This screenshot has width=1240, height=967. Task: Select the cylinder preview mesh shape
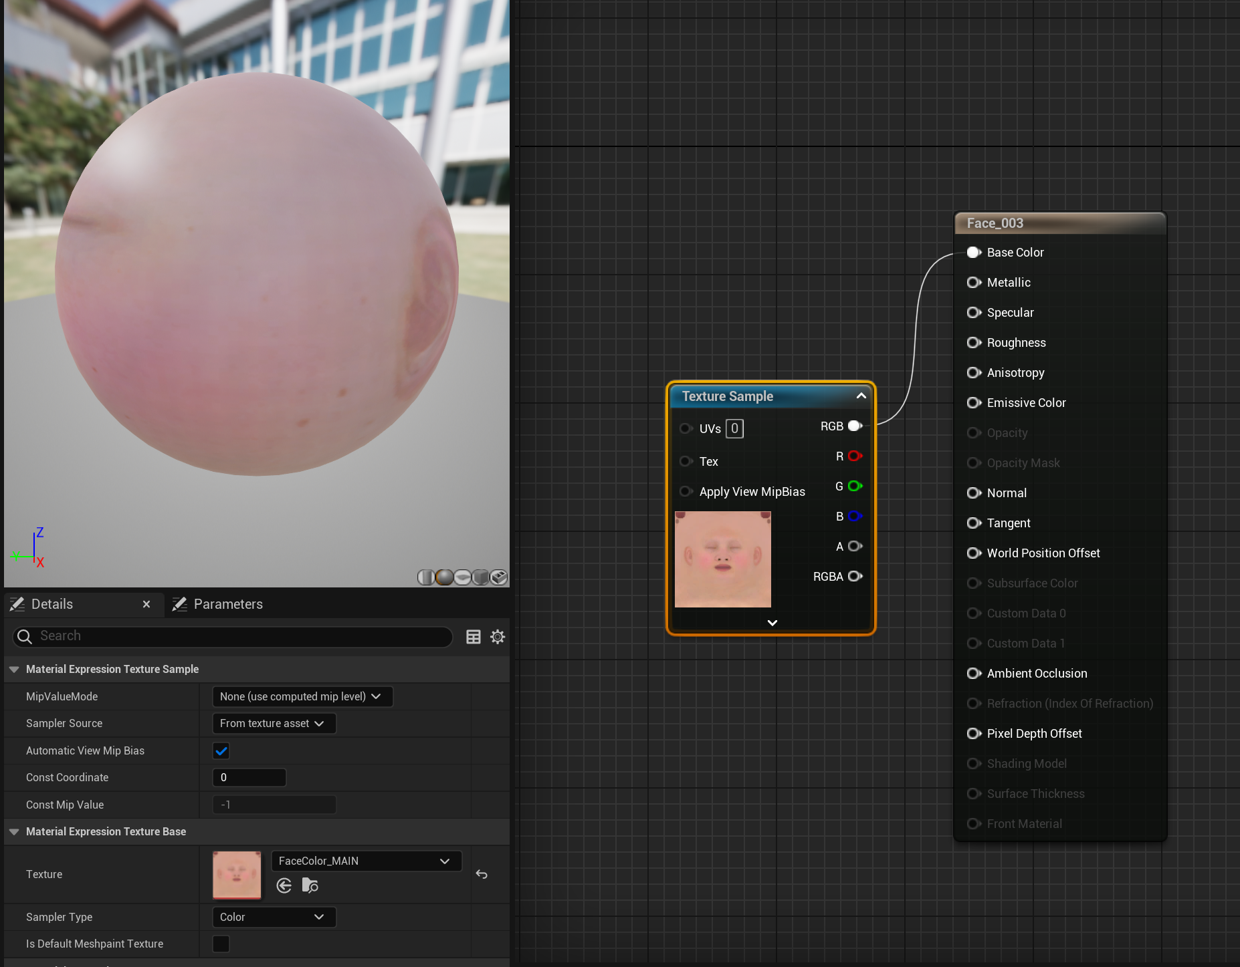426,577
